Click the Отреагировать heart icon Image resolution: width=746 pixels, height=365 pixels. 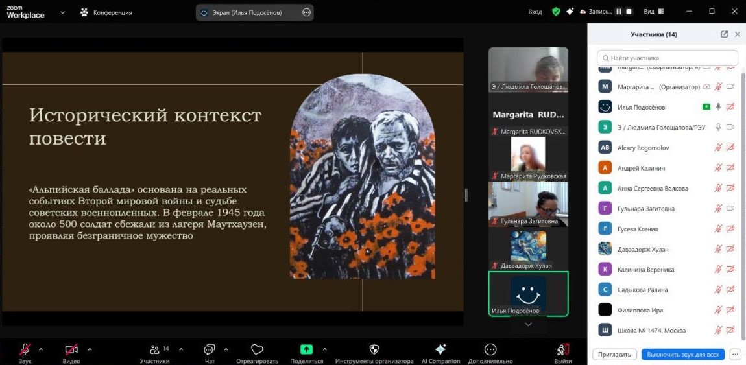point(257,350)
